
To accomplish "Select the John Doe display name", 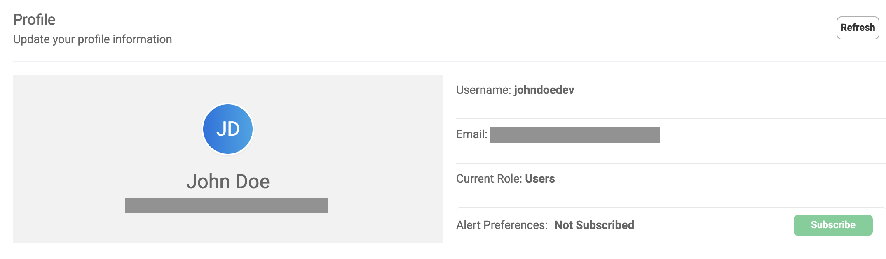I will (228, 181).
